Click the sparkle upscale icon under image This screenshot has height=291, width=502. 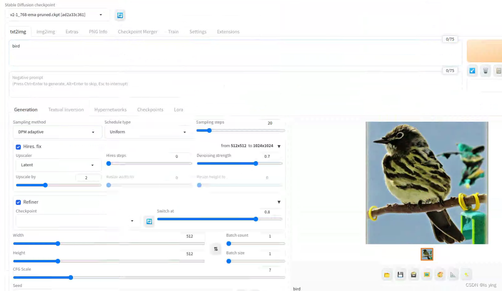(x=466, y=275)
